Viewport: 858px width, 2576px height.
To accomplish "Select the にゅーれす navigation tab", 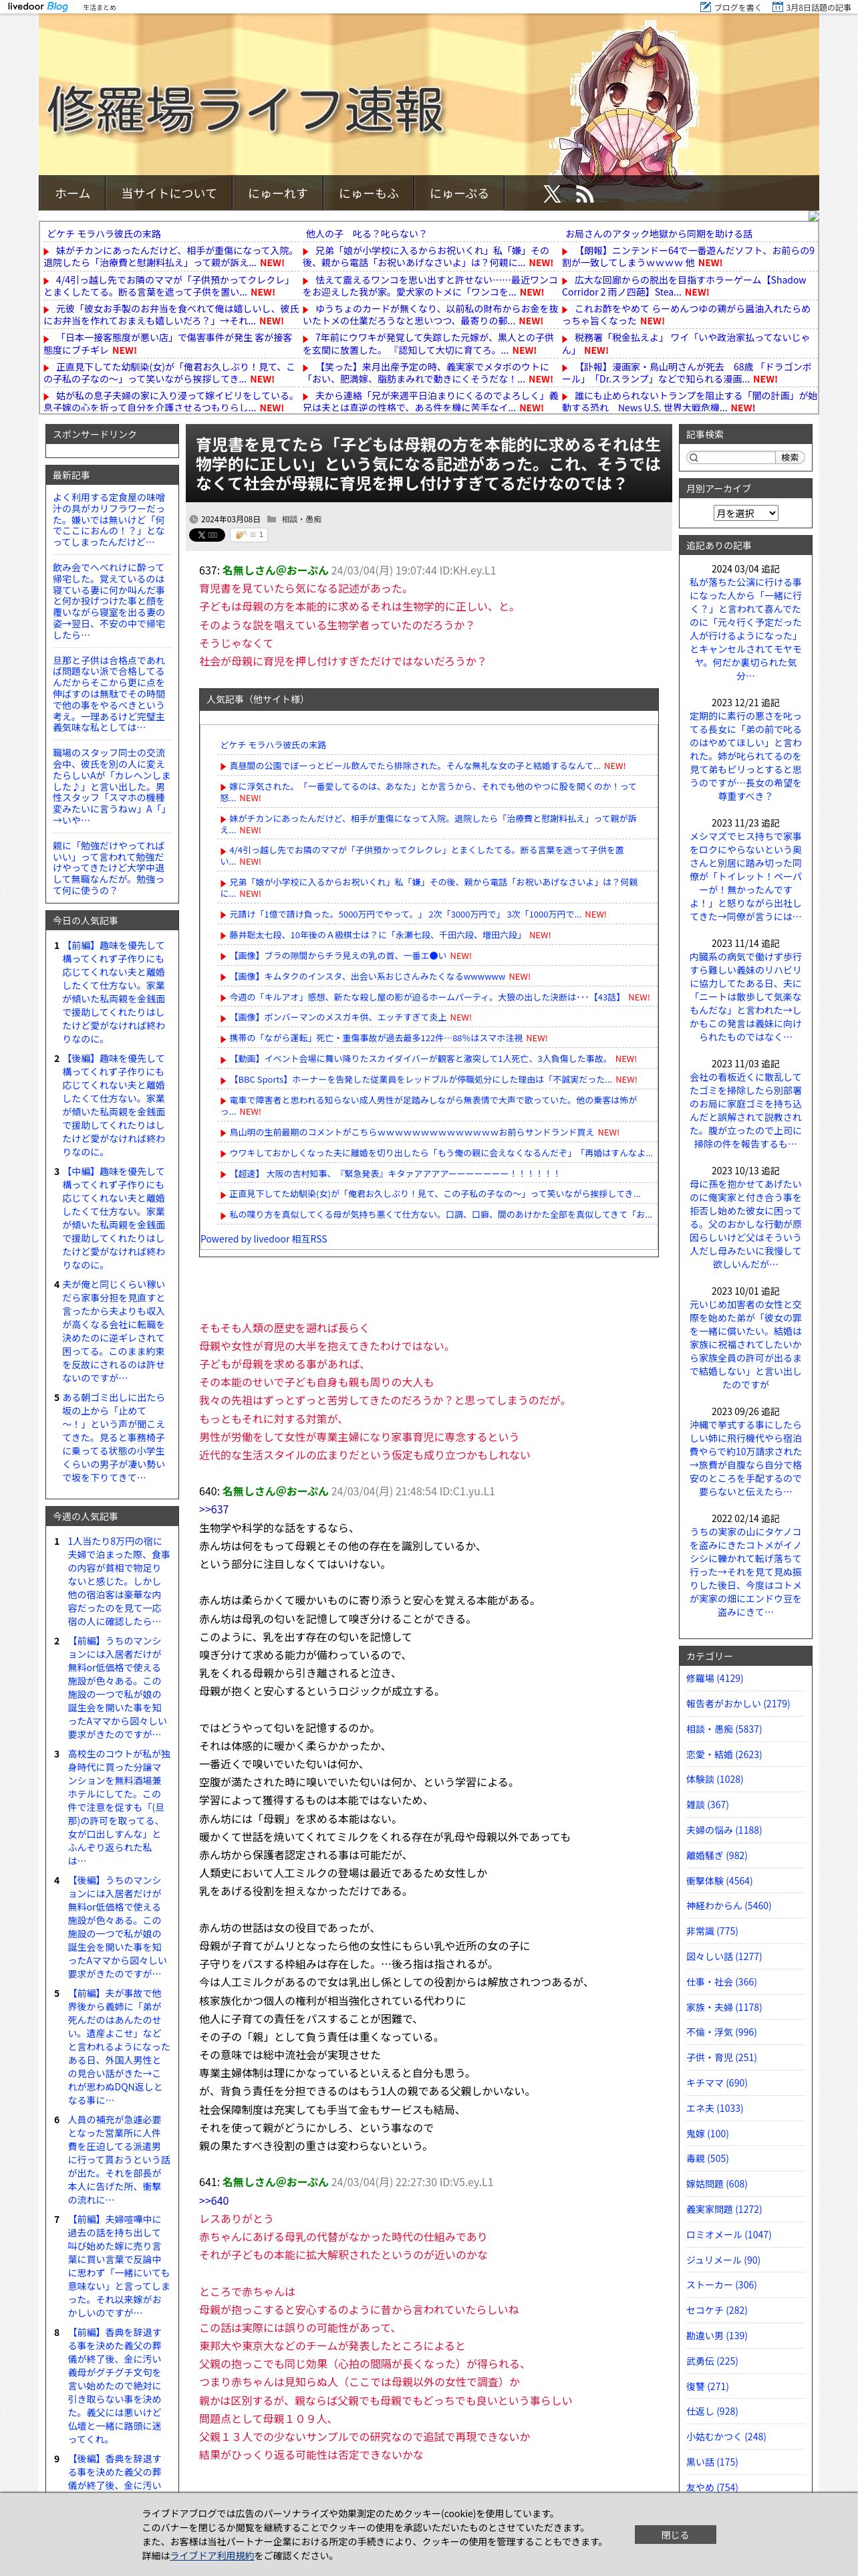I will pos(278,194).
